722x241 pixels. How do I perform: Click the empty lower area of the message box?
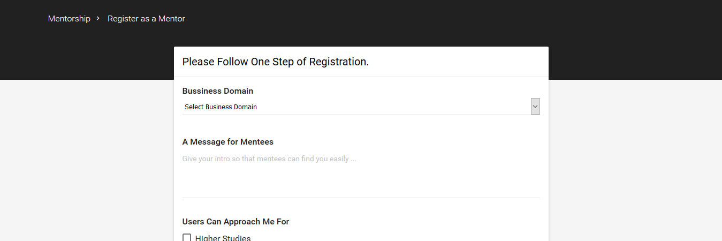point(361,185)
